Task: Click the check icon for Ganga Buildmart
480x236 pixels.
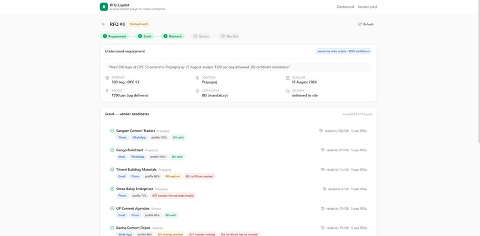Action: coord(112,150)
